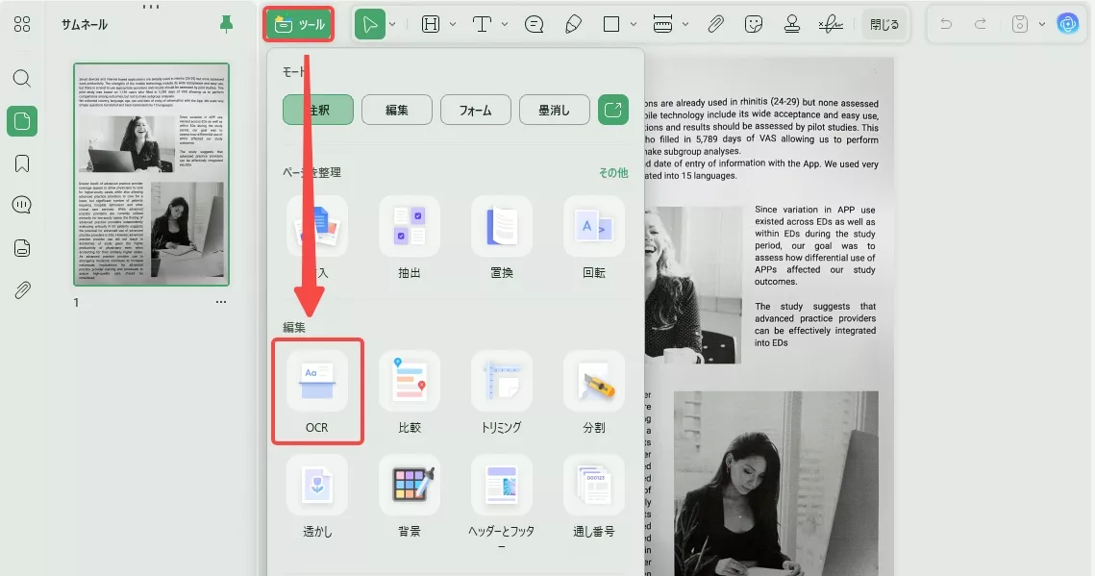This screenshot has width=1095, height=576.
Task: Select the Attachment paperclip tool
Action: pyautogui.click(x=716, y=23)
